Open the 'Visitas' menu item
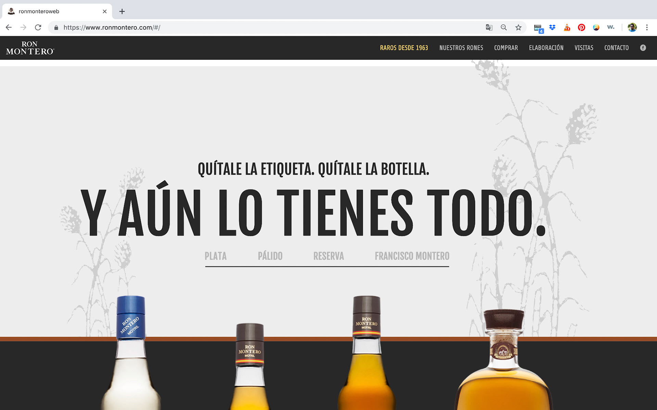The height and width of the screenshot is (410, 657). click(584, 48)
